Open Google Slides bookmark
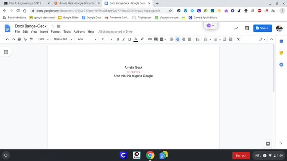The image size is (287, 161). pos(68,18)
